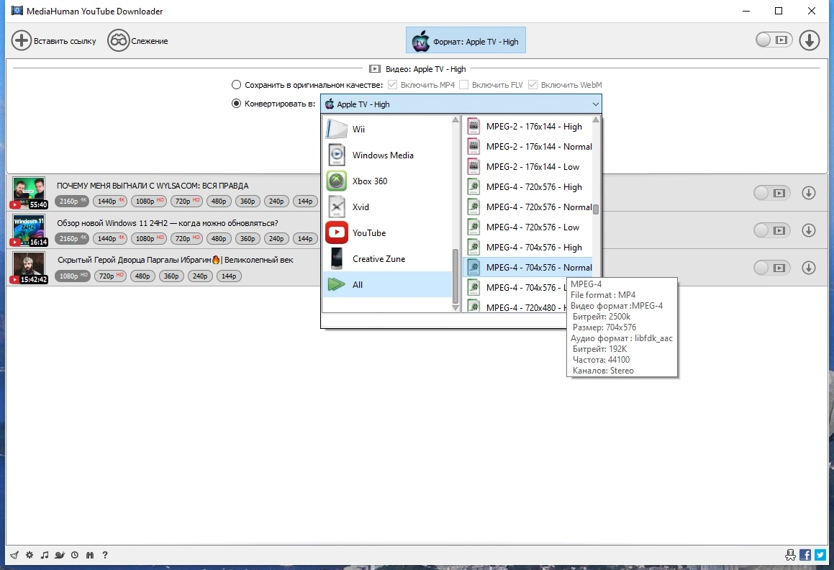Select the Xvid category icon

(337, 207)
